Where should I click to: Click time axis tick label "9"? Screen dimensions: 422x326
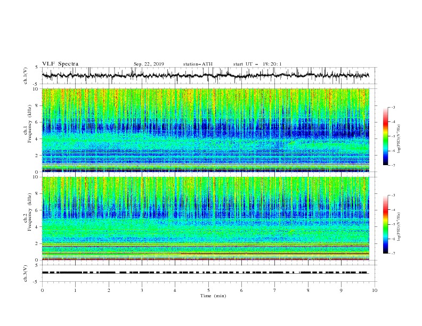341,290
